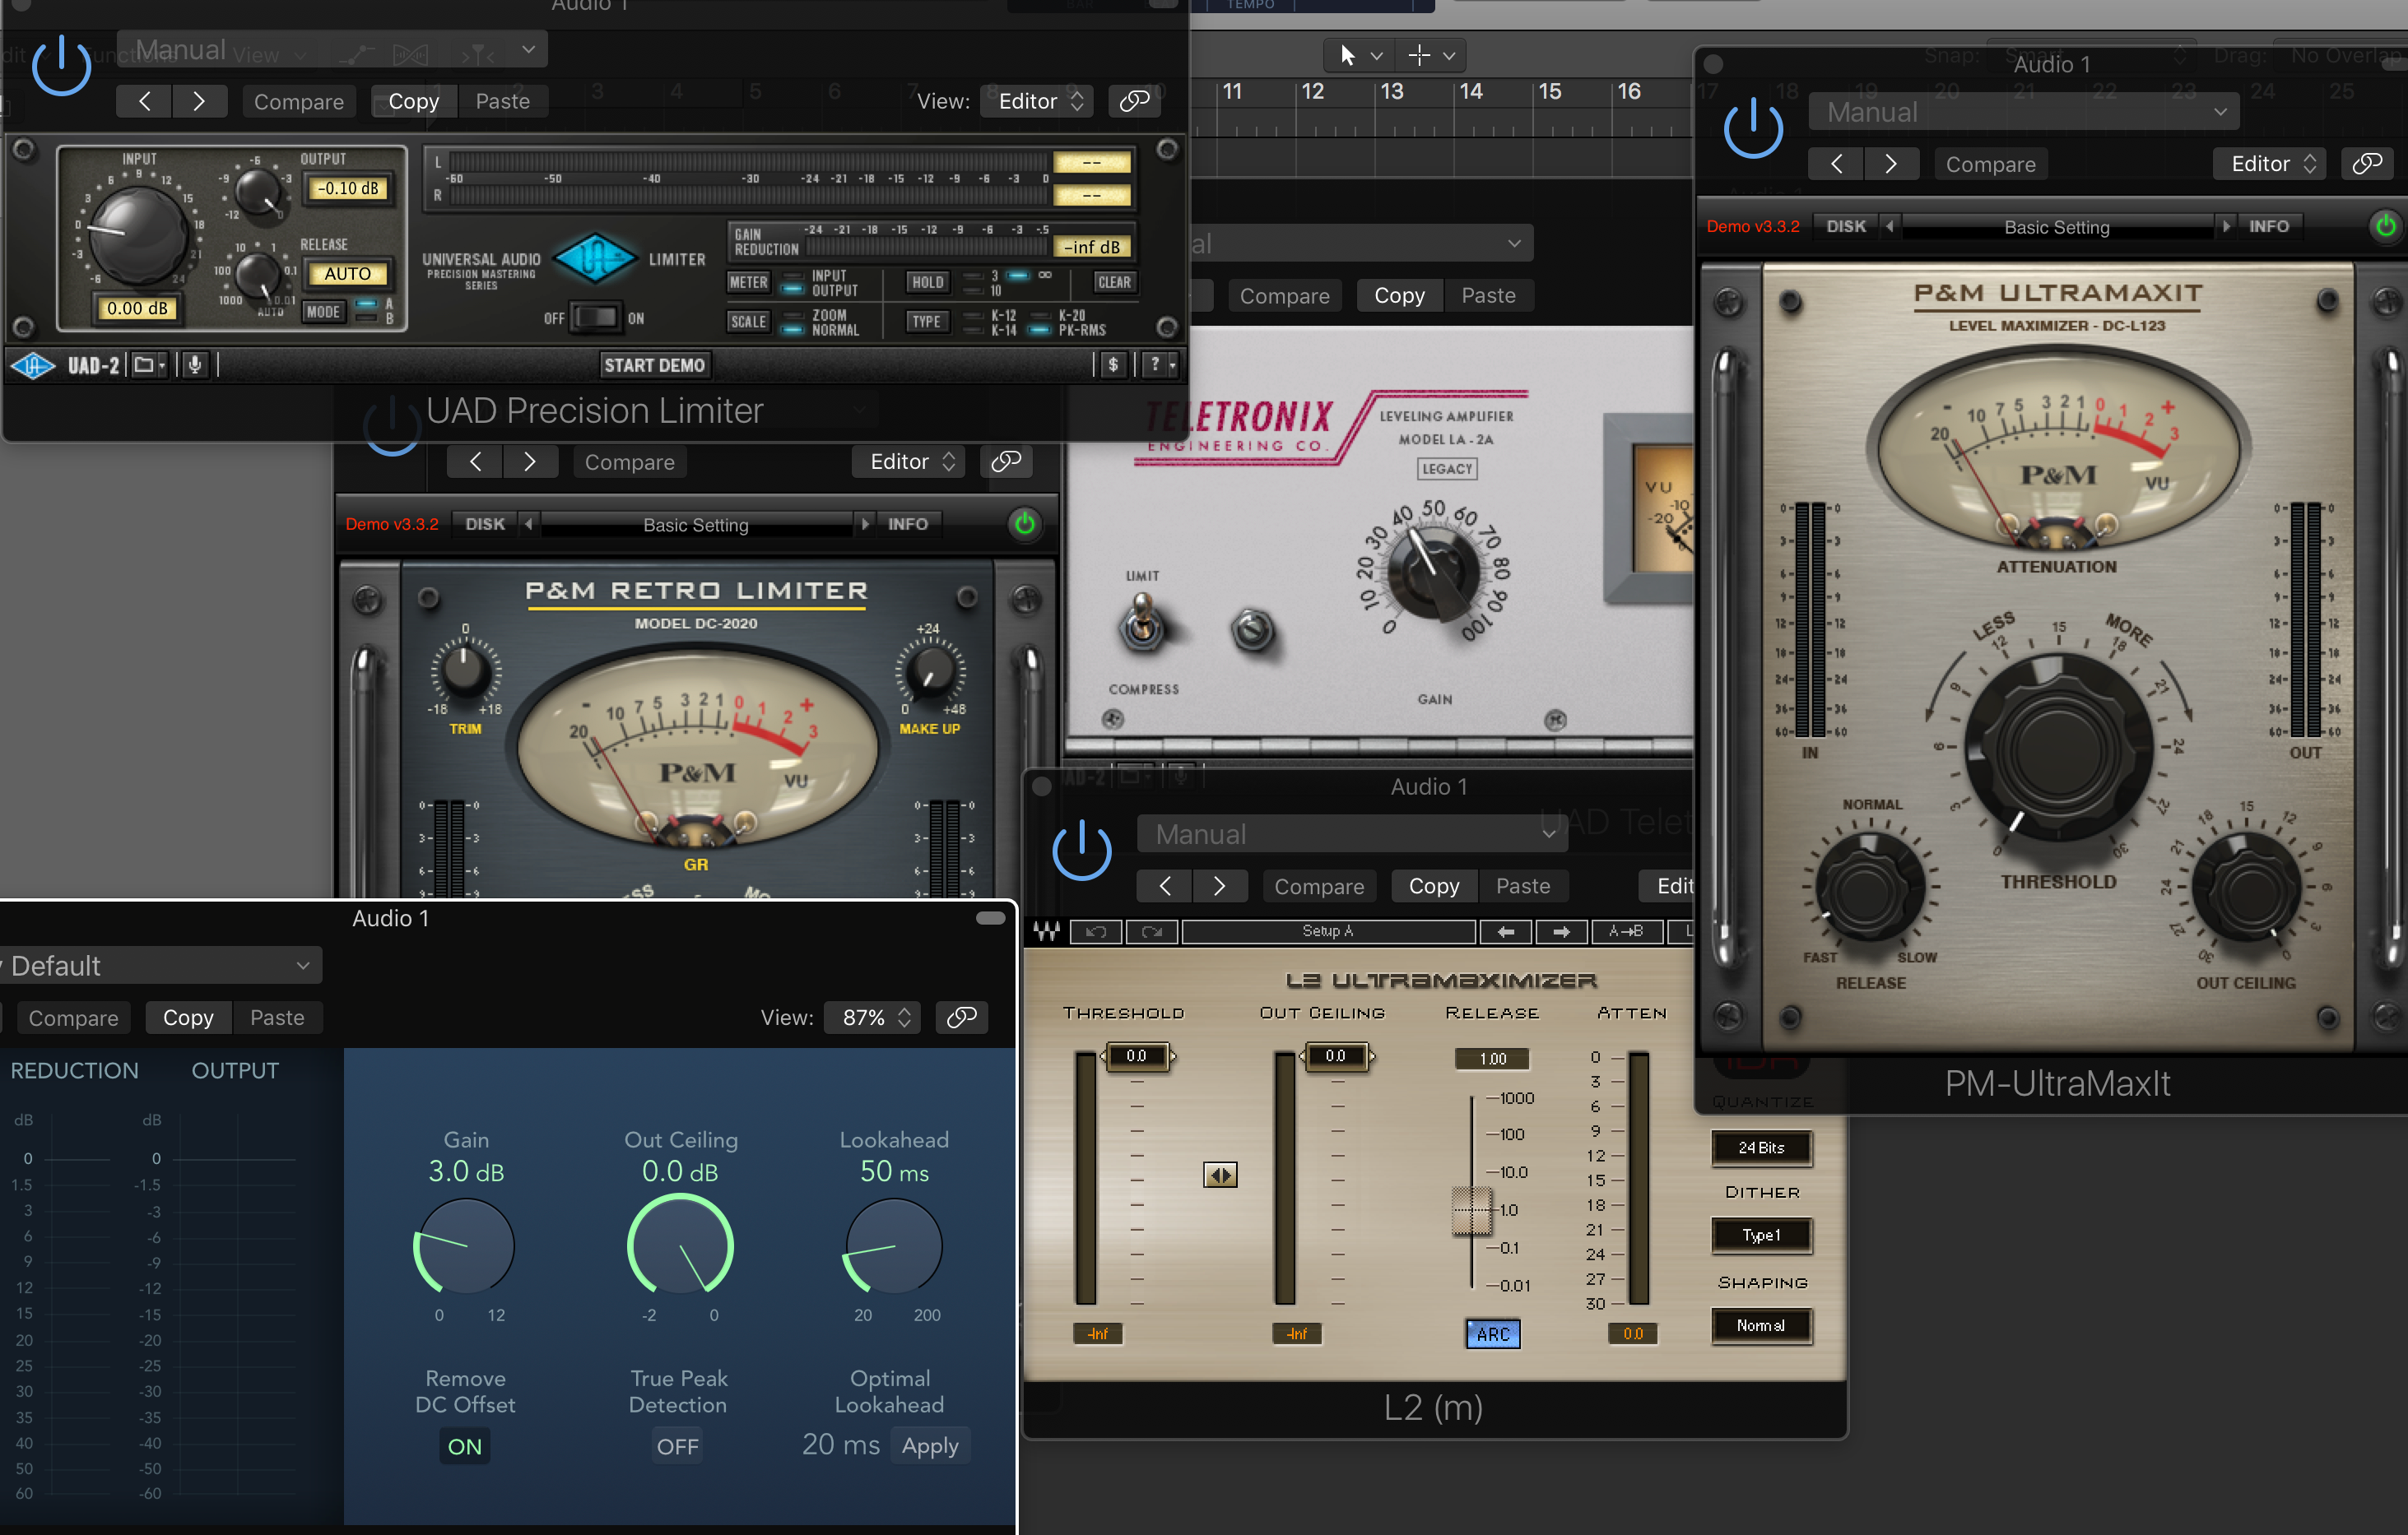Click the microphone icon on the UAD-2 bar
This screenshot has width=2408, height=1535.
point(195,364)
